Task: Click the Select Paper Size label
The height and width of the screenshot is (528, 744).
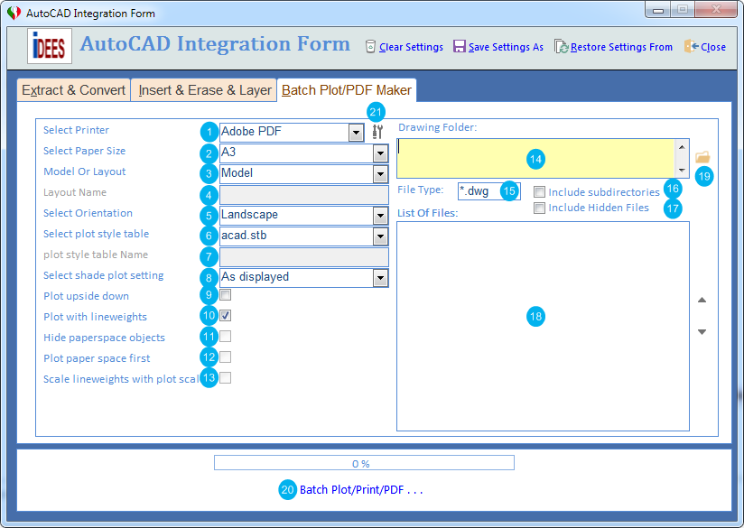Action: (85, 151)
